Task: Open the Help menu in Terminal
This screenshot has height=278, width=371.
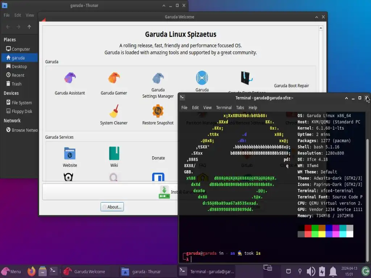Action: (253, 108)
